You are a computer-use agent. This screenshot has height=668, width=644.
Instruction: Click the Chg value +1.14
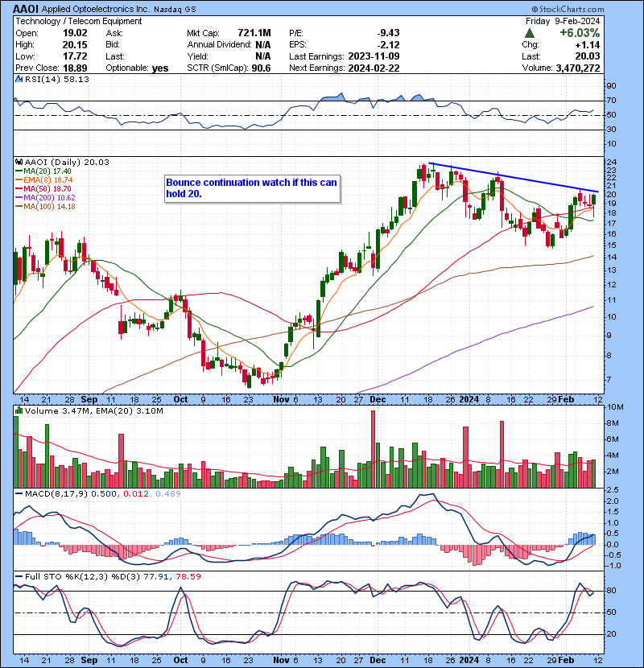588,45
